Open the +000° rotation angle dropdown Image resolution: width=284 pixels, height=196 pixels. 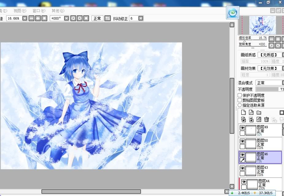[x=67, y=18]
